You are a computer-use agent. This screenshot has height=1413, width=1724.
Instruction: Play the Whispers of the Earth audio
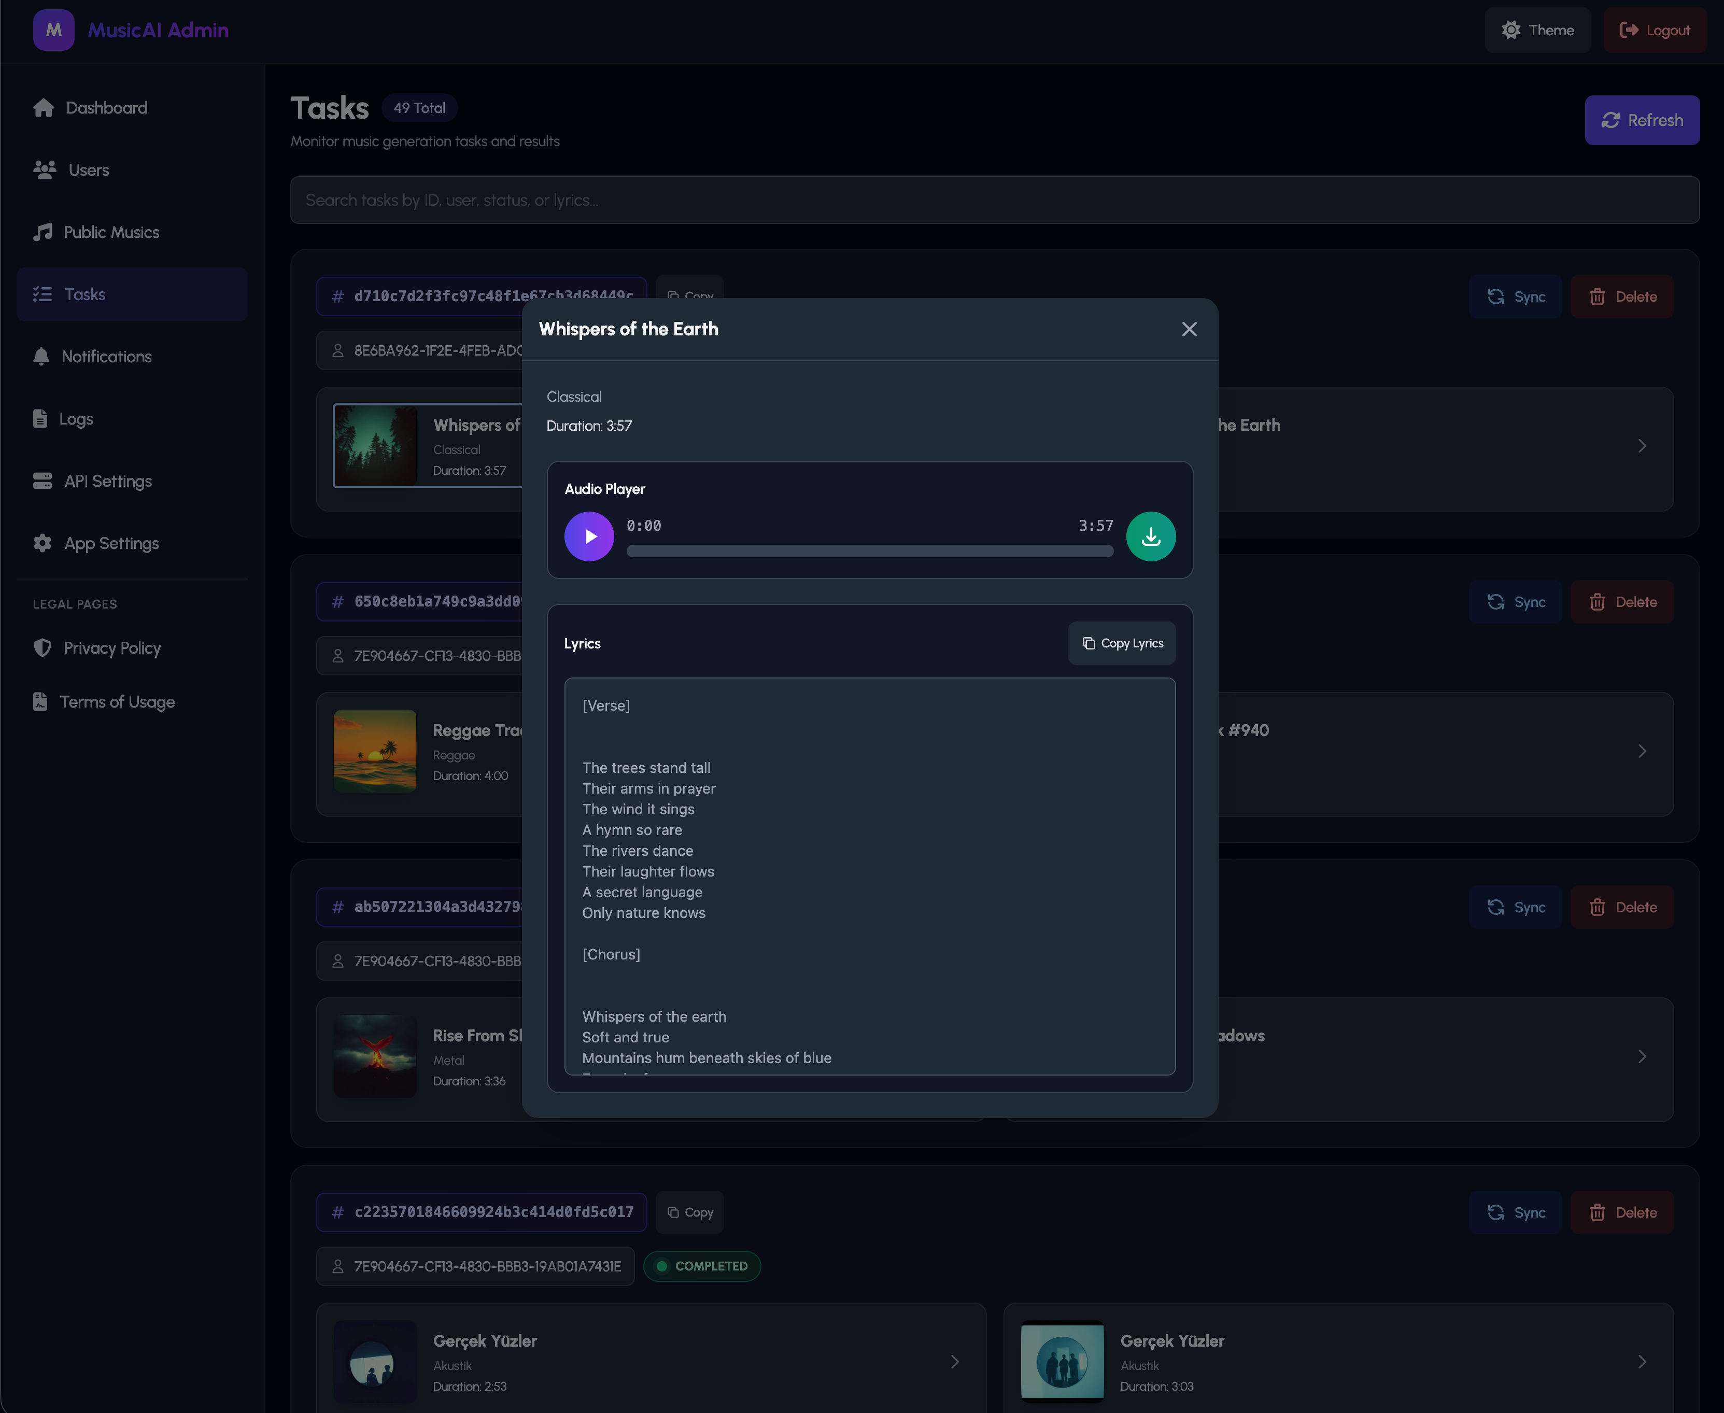point(588,536)
